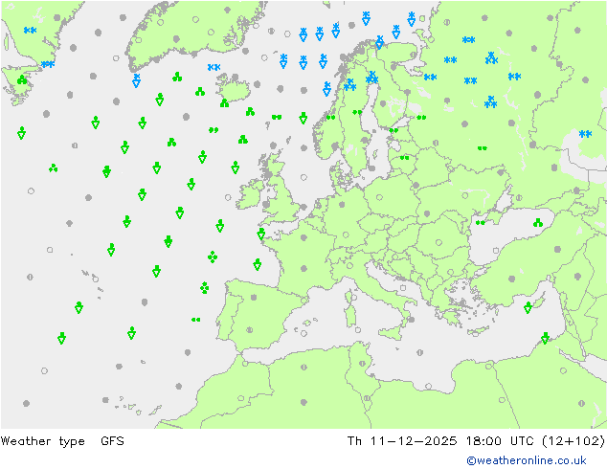The height and width of the screenshot is (469, 607).
Task: Select the snow symbol near the Caspian at right edge
Action: pos(585,134)
